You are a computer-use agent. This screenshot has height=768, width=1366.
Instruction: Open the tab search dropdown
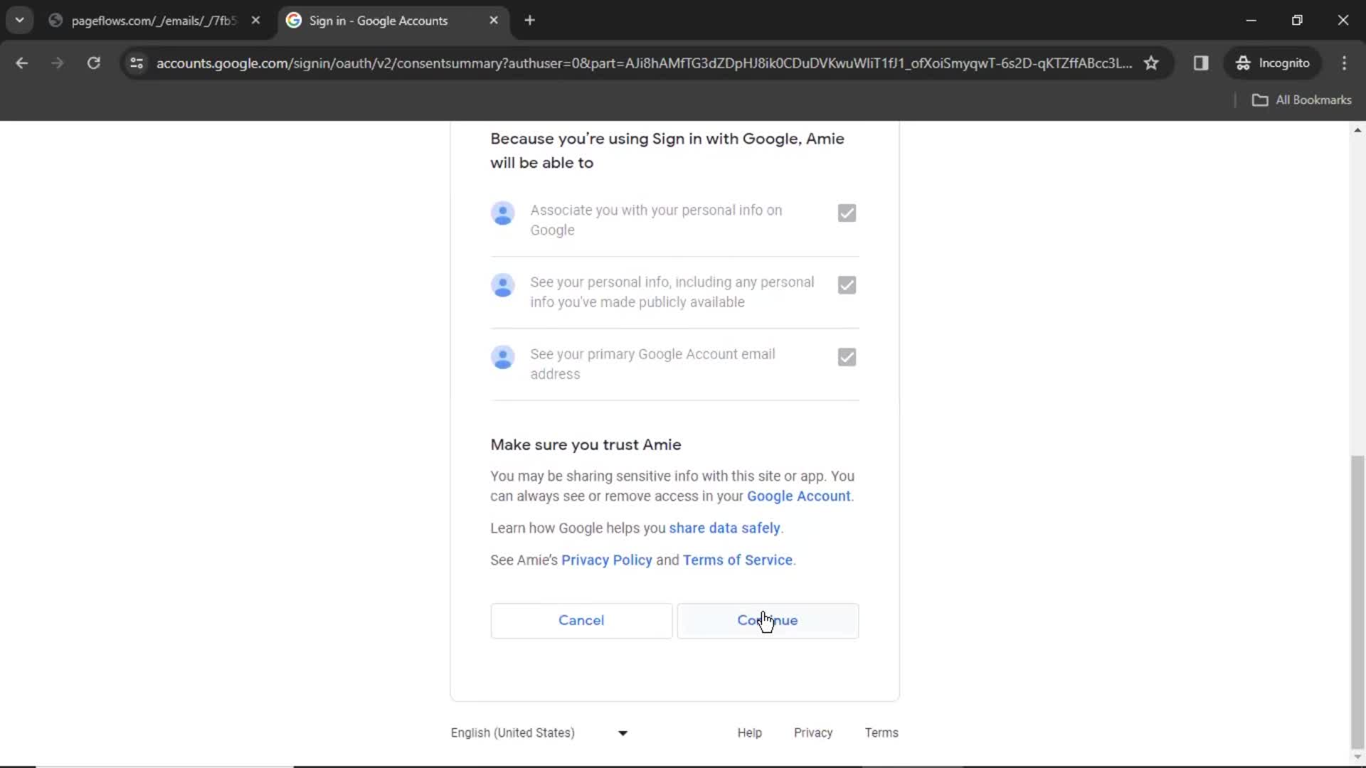pyautogui.click(x=20, y=21)
